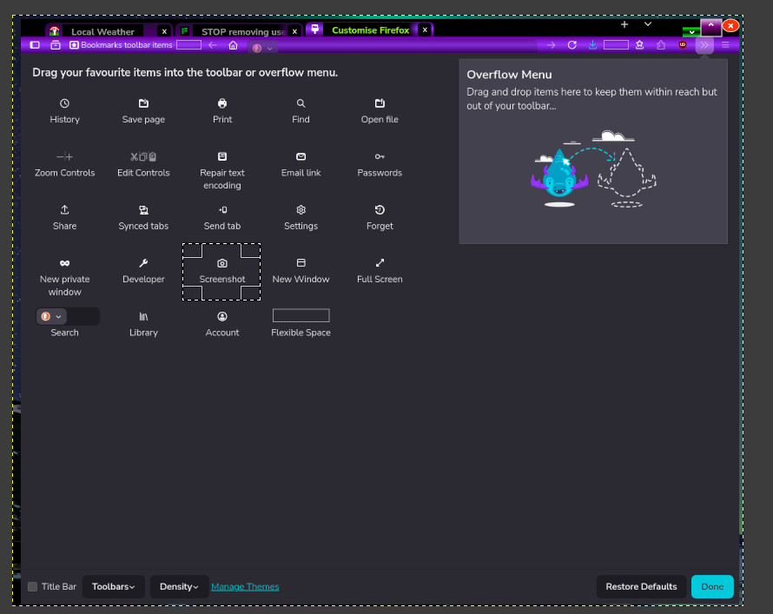Select the Settings gear palette item
This screenshot has width=773, height=614.
[x=301, y=218]
